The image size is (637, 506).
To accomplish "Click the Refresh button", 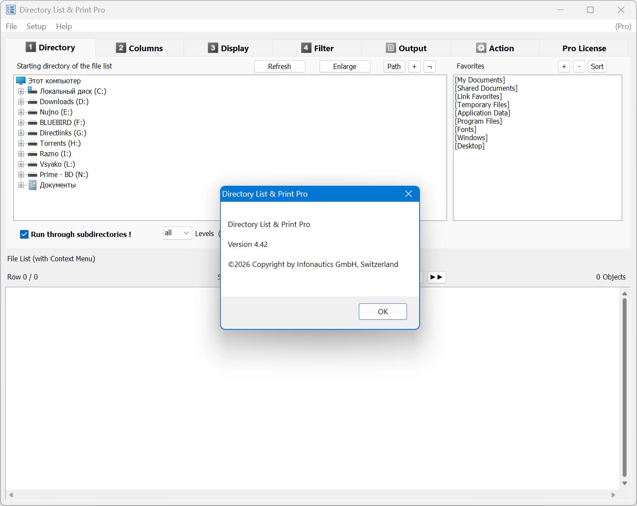I will tap(279, 66).
